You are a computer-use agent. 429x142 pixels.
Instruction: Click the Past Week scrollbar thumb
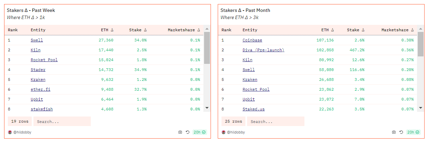[207, 48]
